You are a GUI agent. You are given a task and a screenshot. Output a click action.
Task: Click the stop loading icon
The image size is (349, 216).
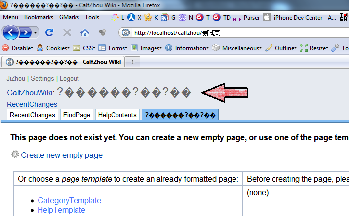pyautogui.click(x=67, y=33)
